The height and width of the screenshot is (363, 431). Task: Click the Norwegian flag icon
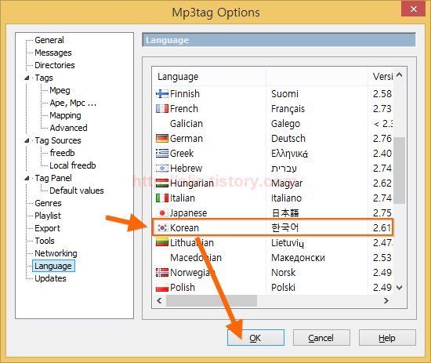click(162, 273)
